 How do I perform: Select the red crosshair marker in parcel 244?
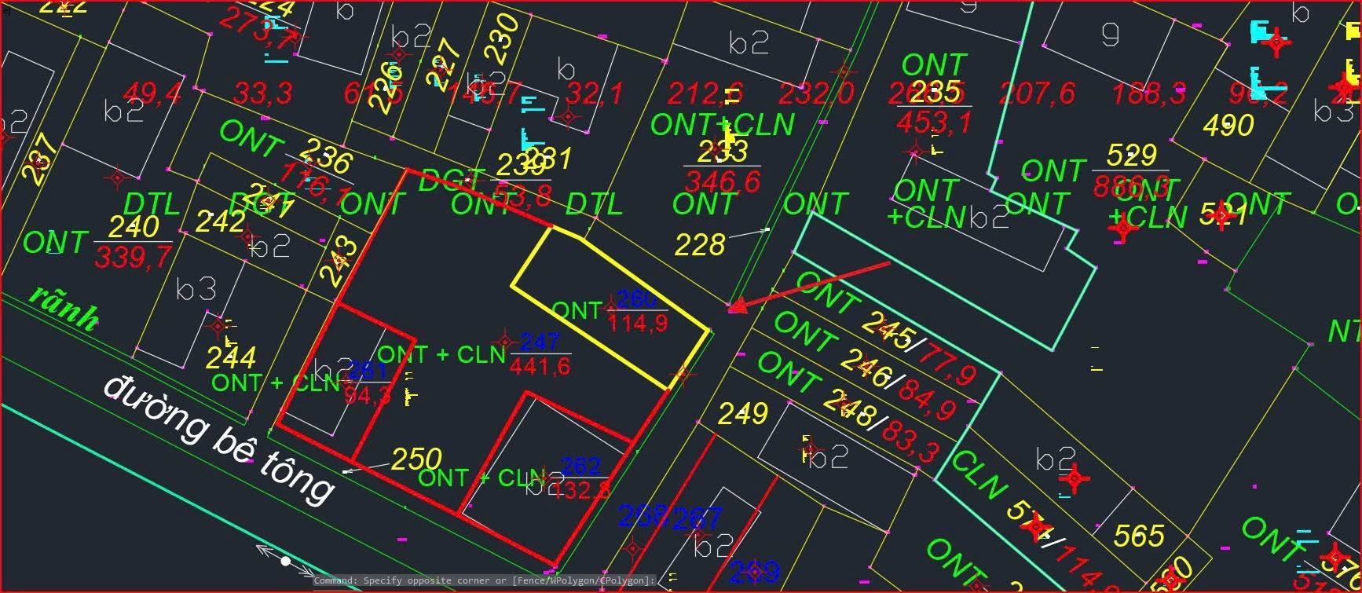point(218,325)
